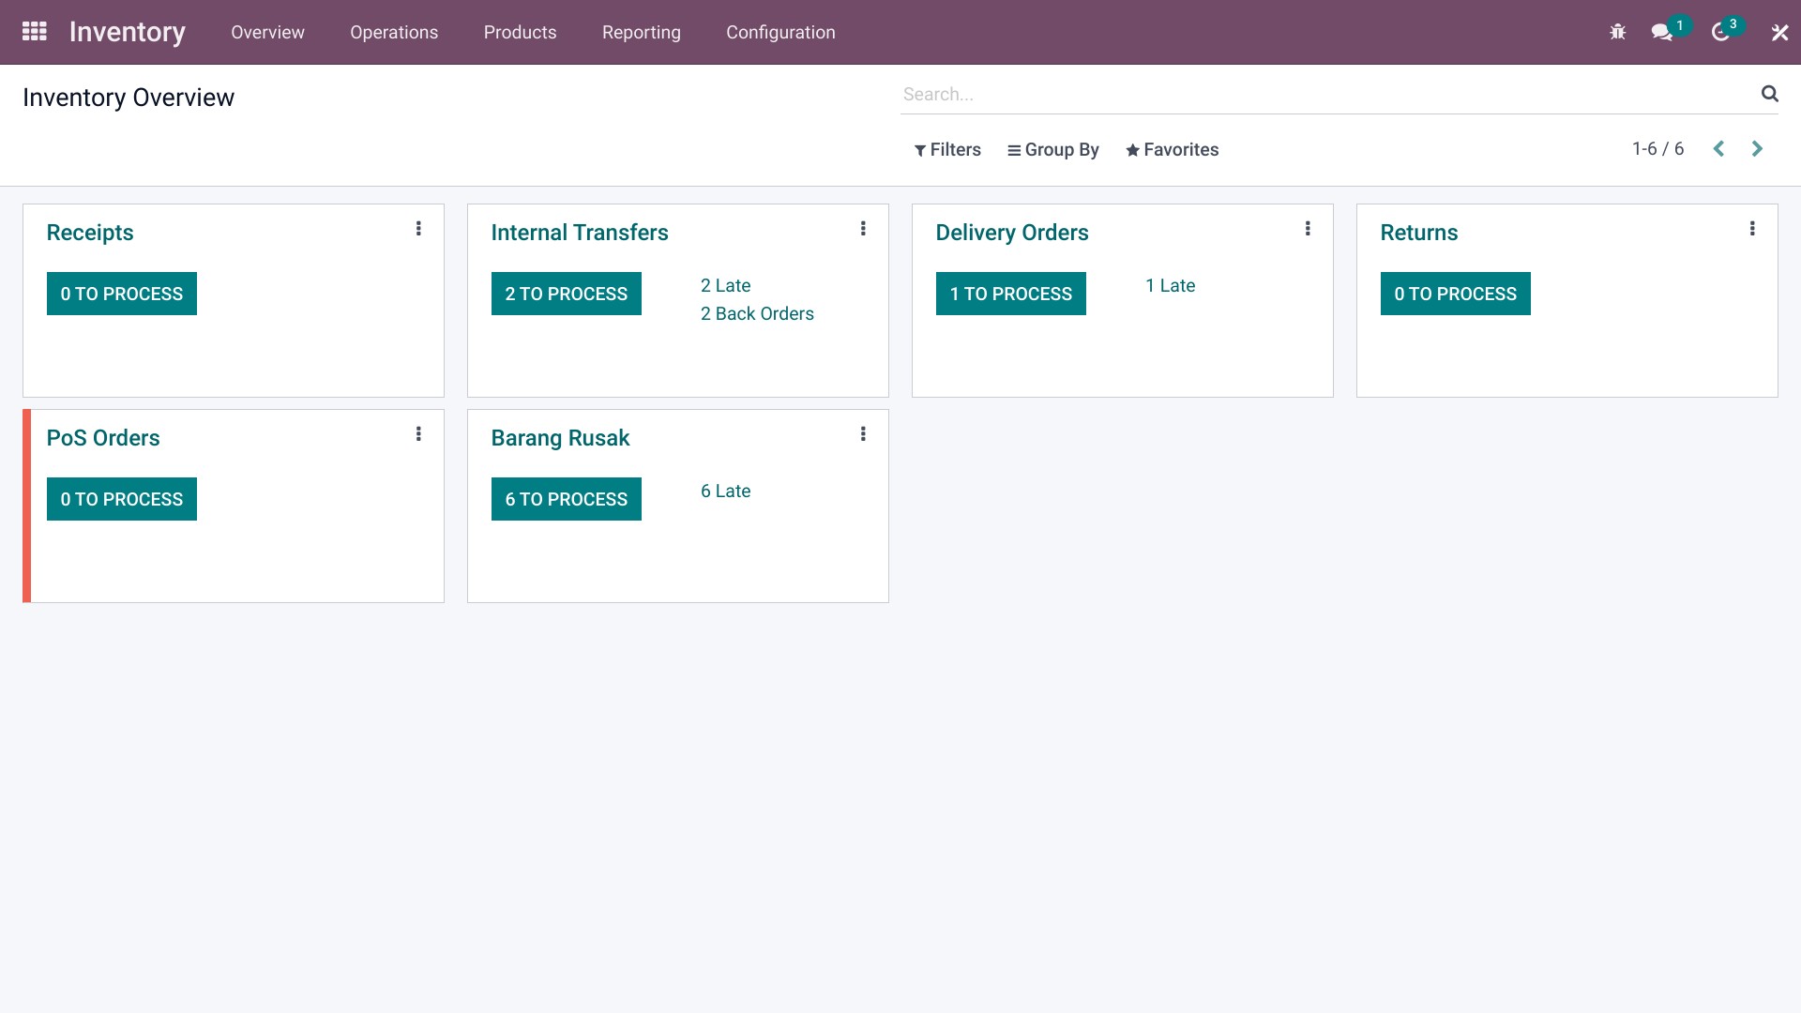Expand the Group By dropdown

click(1052, 150)
